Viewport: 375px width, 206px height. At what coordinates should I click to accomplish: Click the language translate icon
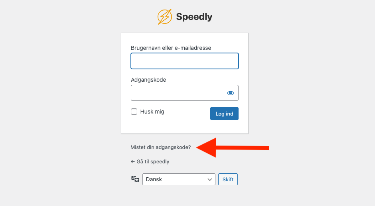click(x=135, y=179)
